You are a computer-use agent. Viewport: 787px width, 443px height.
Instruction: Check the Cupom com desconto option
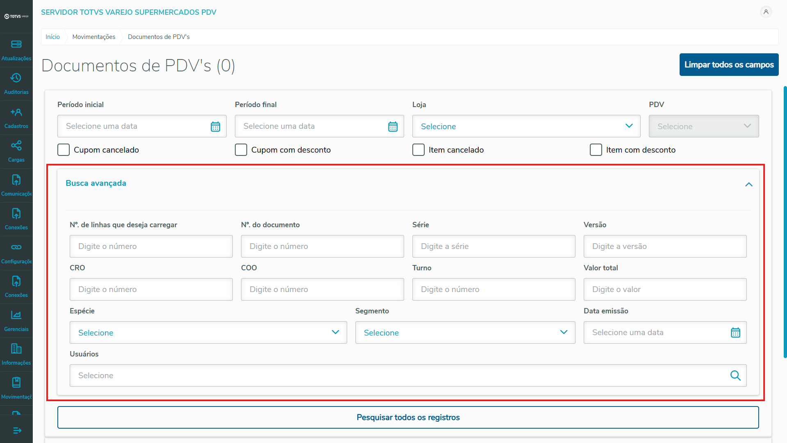point(241,150)
